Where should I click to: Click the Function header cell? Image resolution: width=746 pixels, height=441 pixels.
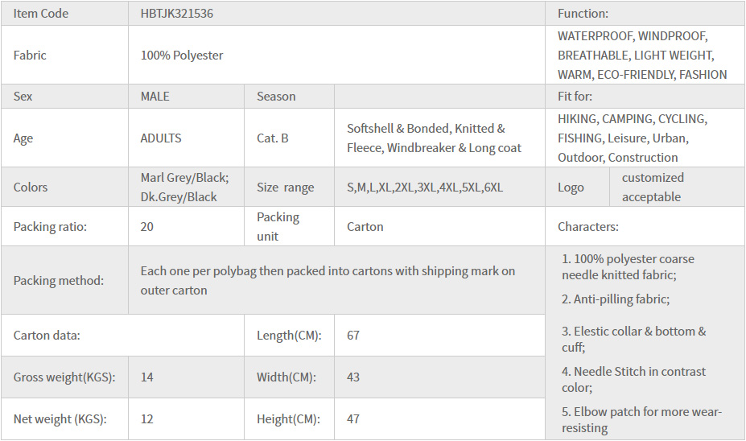(583, 14)
